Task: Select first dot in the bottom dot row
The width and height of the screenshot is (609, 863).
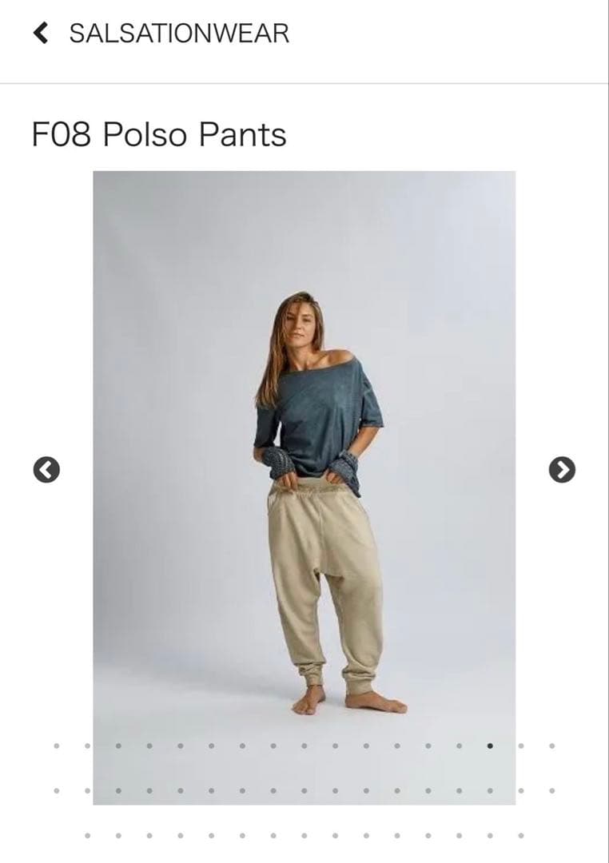Action: (87, 836)
